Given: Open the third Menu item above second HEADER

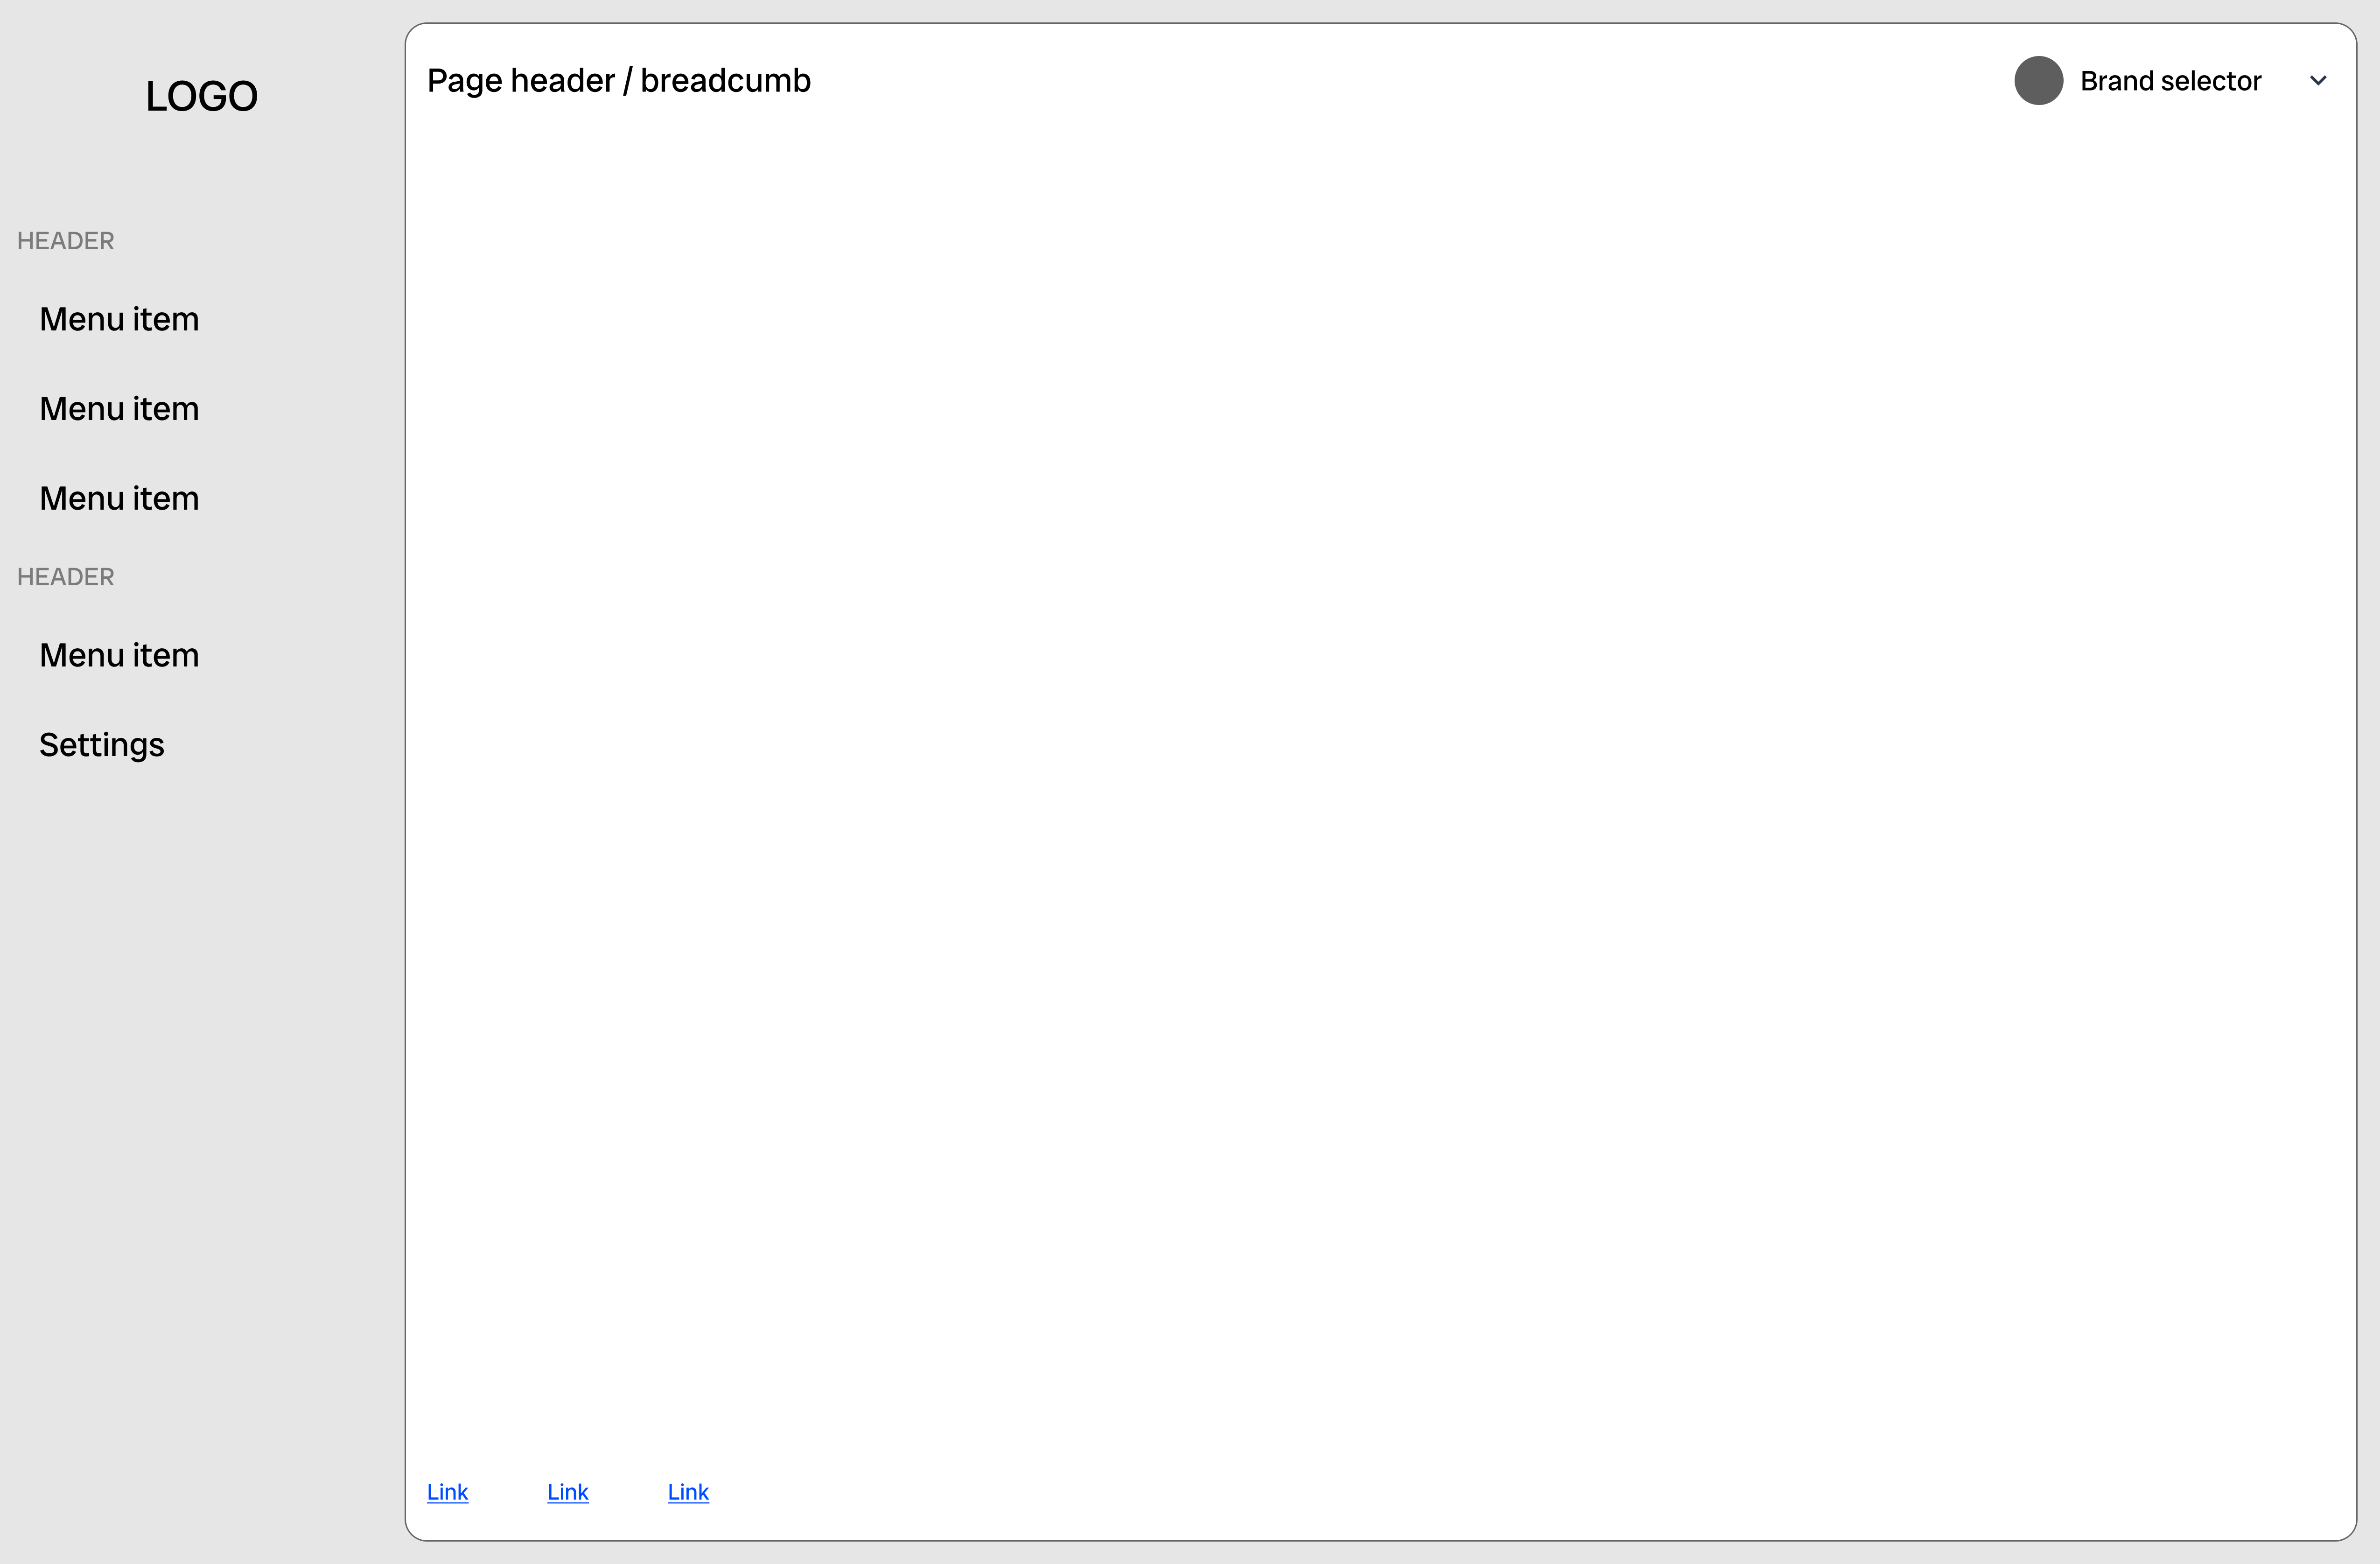Looking at the screenshot, I should [x=119, y=498].
